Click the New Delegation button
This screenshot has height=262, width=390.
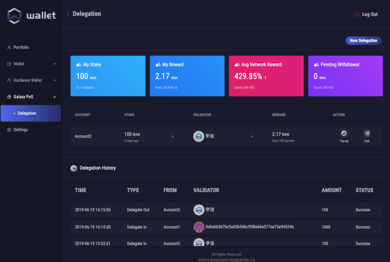363,41
